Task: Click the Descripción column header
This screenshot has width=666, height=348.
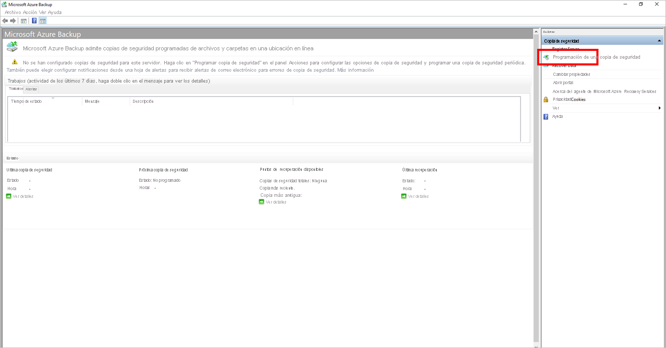Action: click(211, 101)
